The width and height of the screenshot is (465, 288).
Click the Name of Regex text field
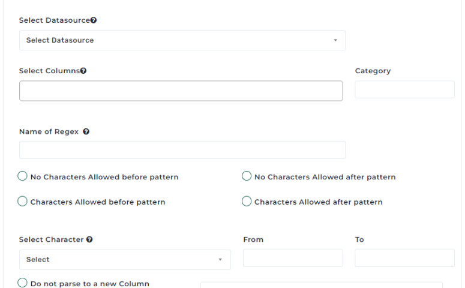182,150
